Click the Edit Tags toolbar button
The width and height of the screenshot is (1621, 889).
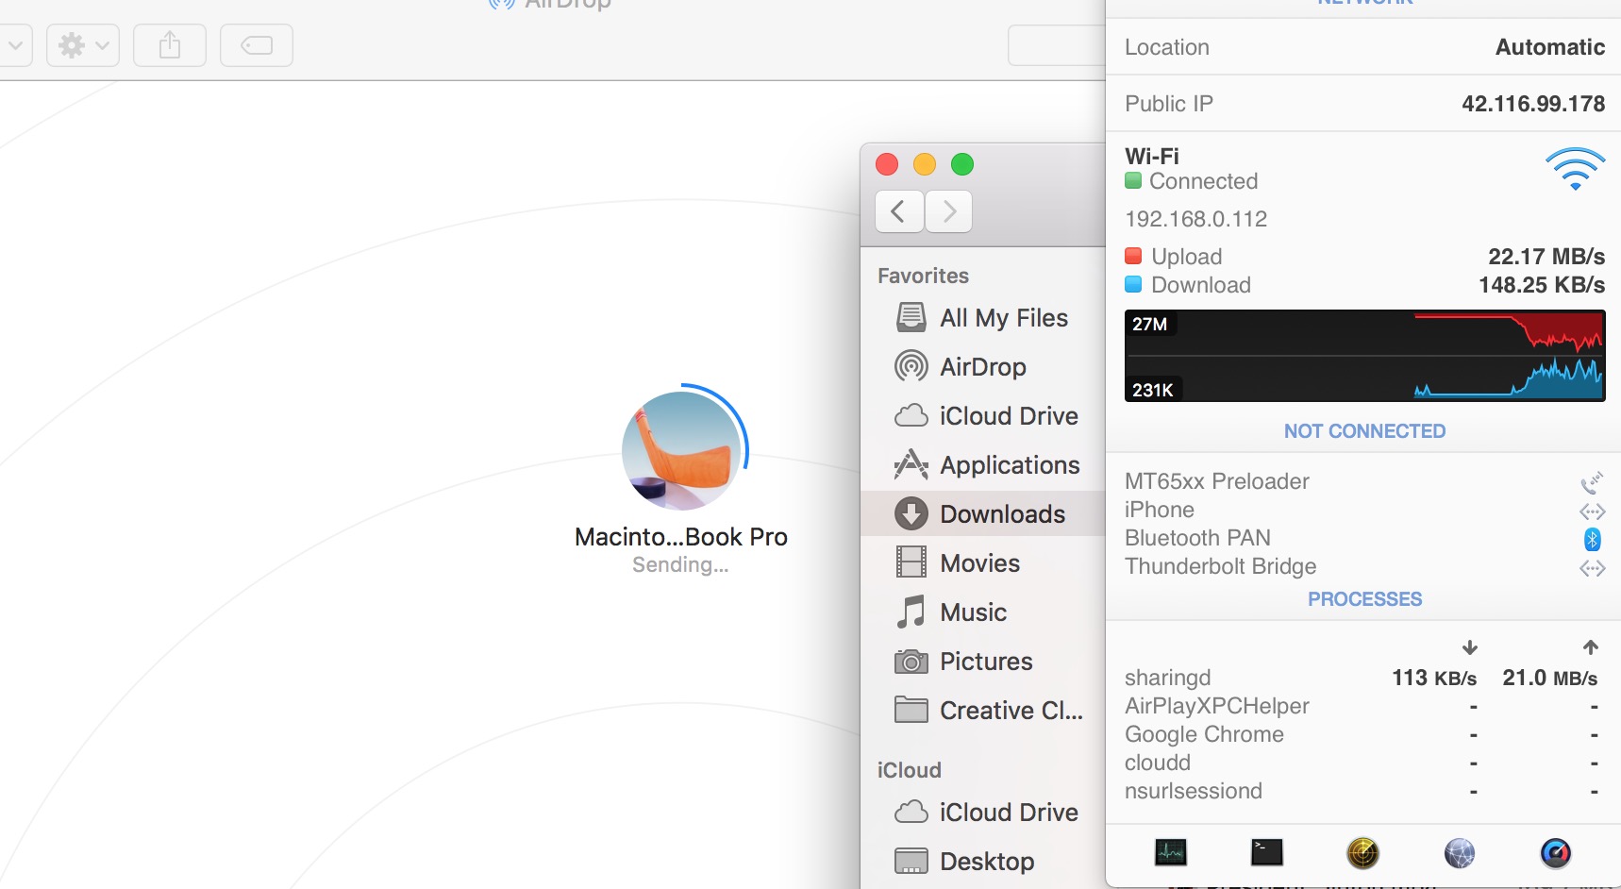click(x=257, y=45)
